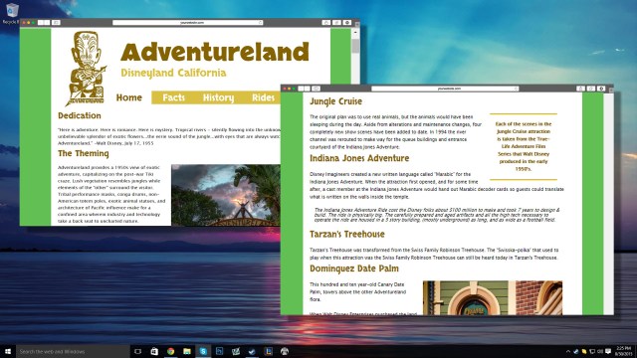Click the address bar in the Jungle Cruise window
Screen dimensions: 637x358
coord(445,89)
